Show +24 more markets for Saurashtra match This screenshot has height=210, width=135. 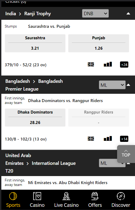coord(124,65)
